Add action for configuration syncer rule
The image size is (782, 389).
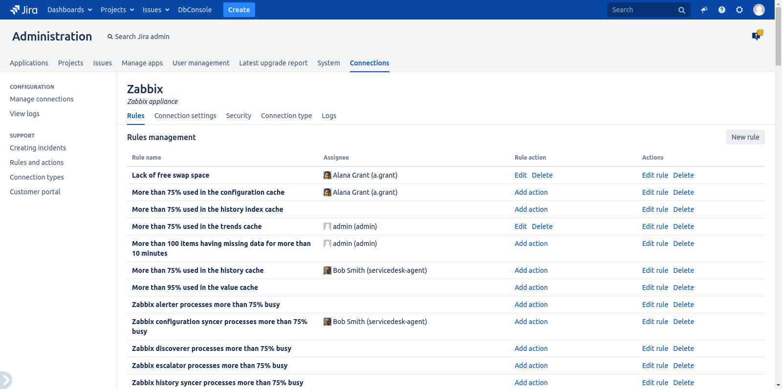[x=531, y=322]
